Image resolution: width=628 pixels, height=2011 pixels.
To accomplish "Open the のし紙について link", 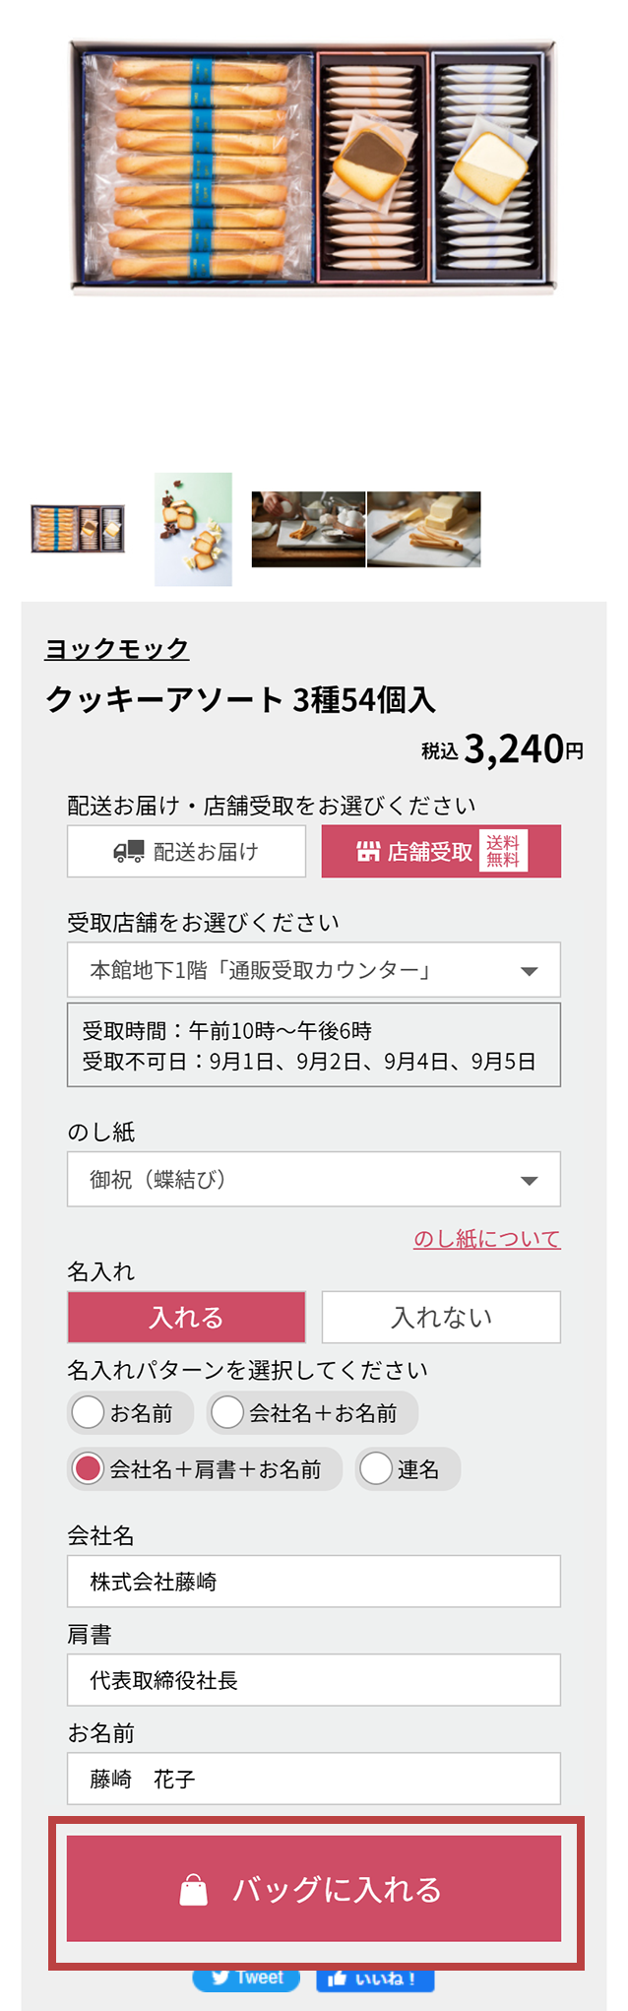I will (x=486, y=1239).
